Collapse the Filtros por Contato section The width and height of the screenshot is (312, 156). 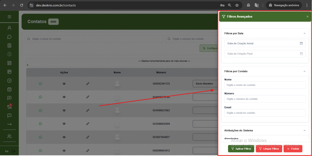[x=304, y=71]
